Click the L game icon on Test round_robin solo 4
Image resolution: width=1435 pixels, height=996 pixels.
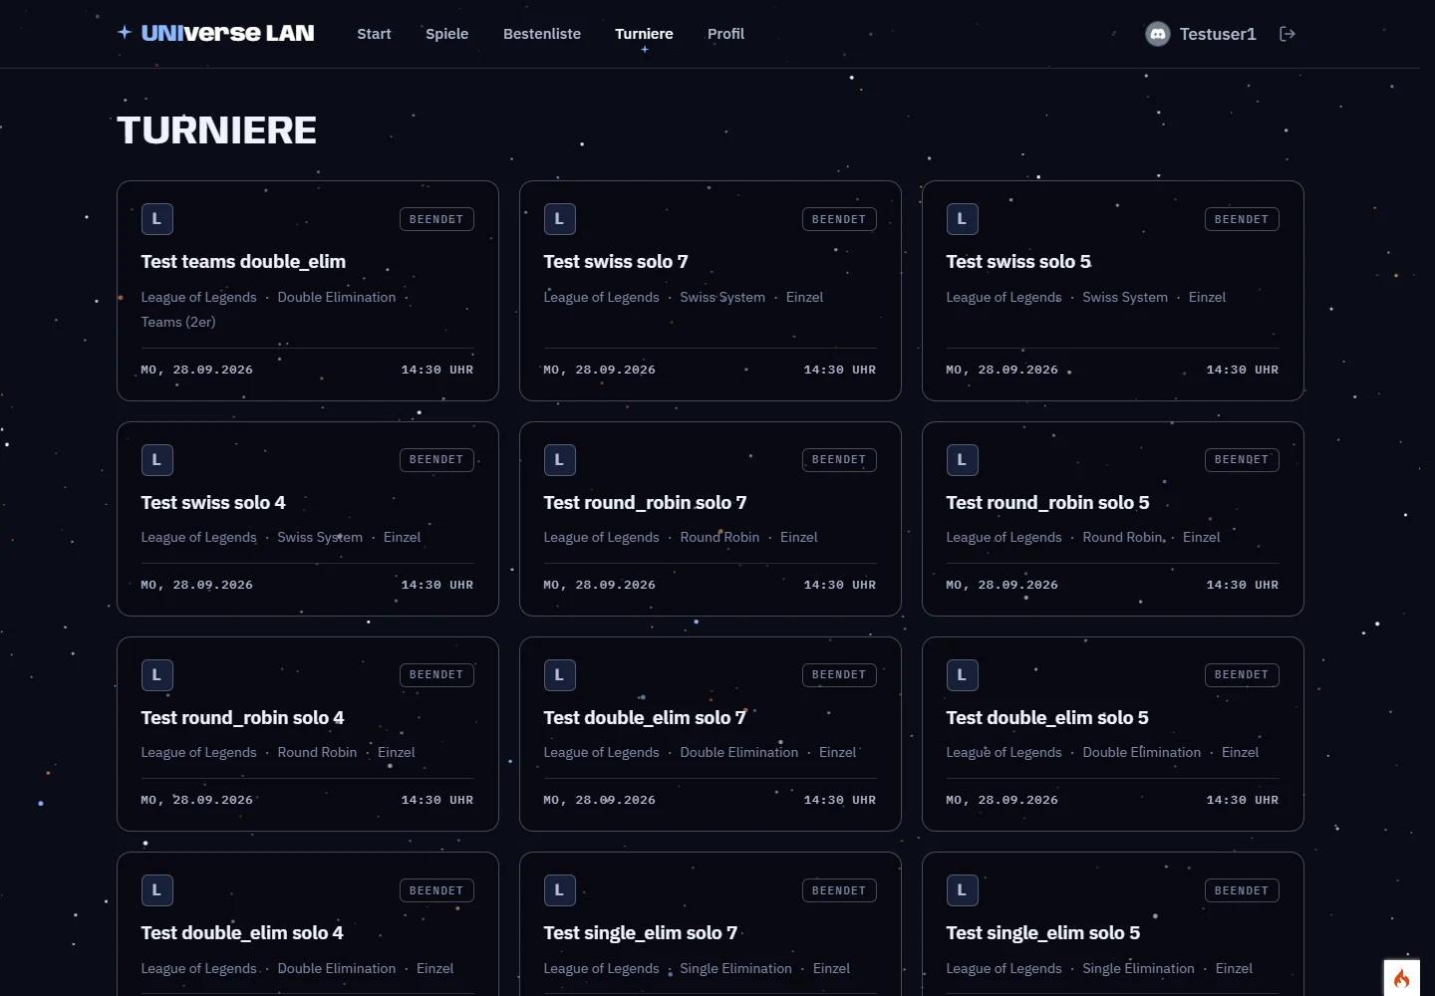[157, 675]
